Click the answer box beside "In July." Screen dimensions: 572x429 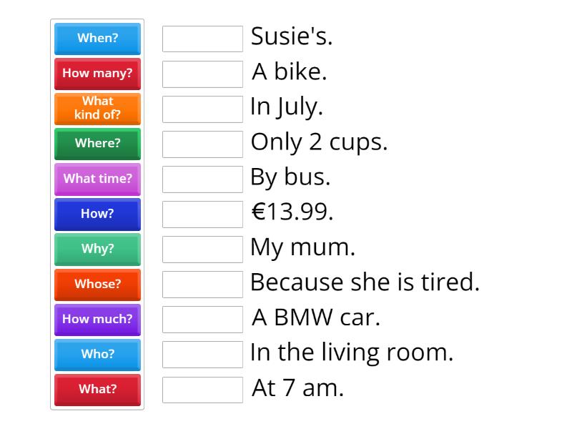click(x=202, y=109)
